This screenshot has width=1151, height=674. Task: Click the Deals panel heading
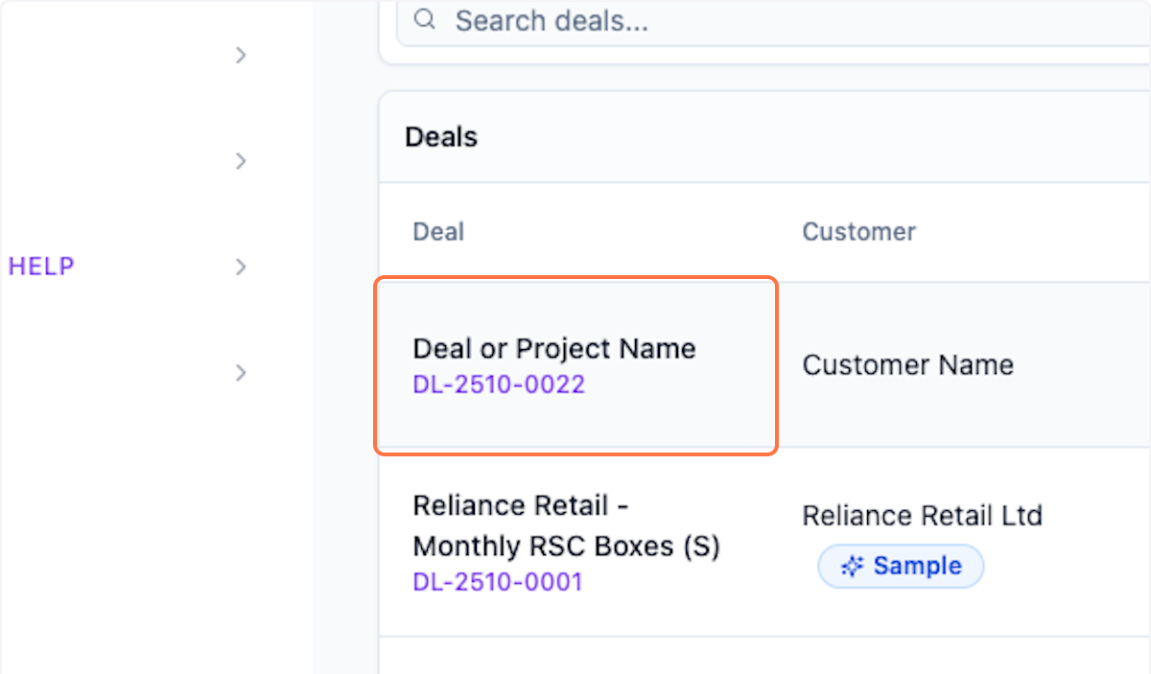point(441,137)
